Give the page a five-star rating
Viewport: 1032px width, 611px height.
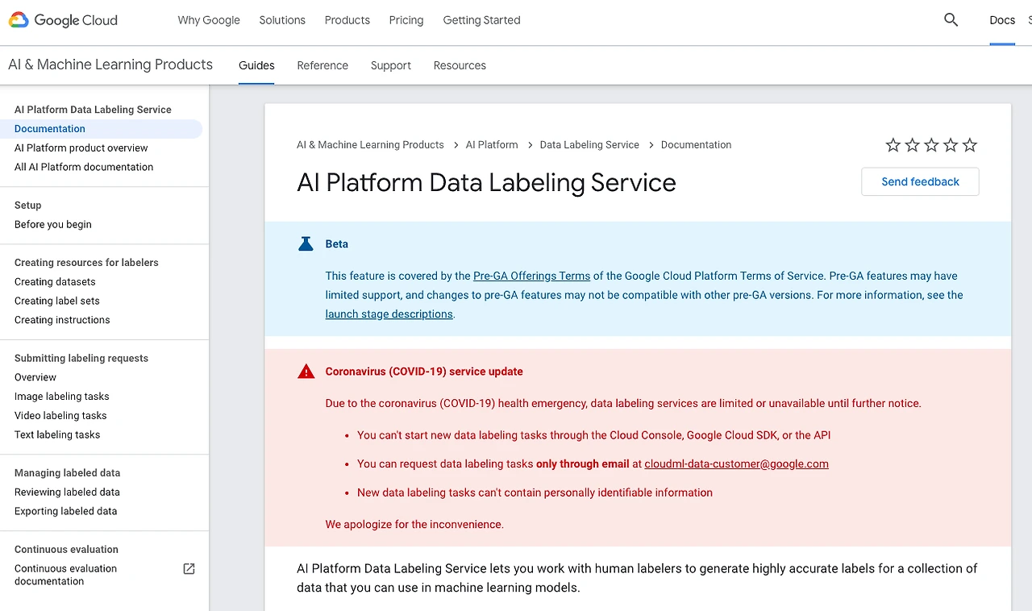pos(970,145)
